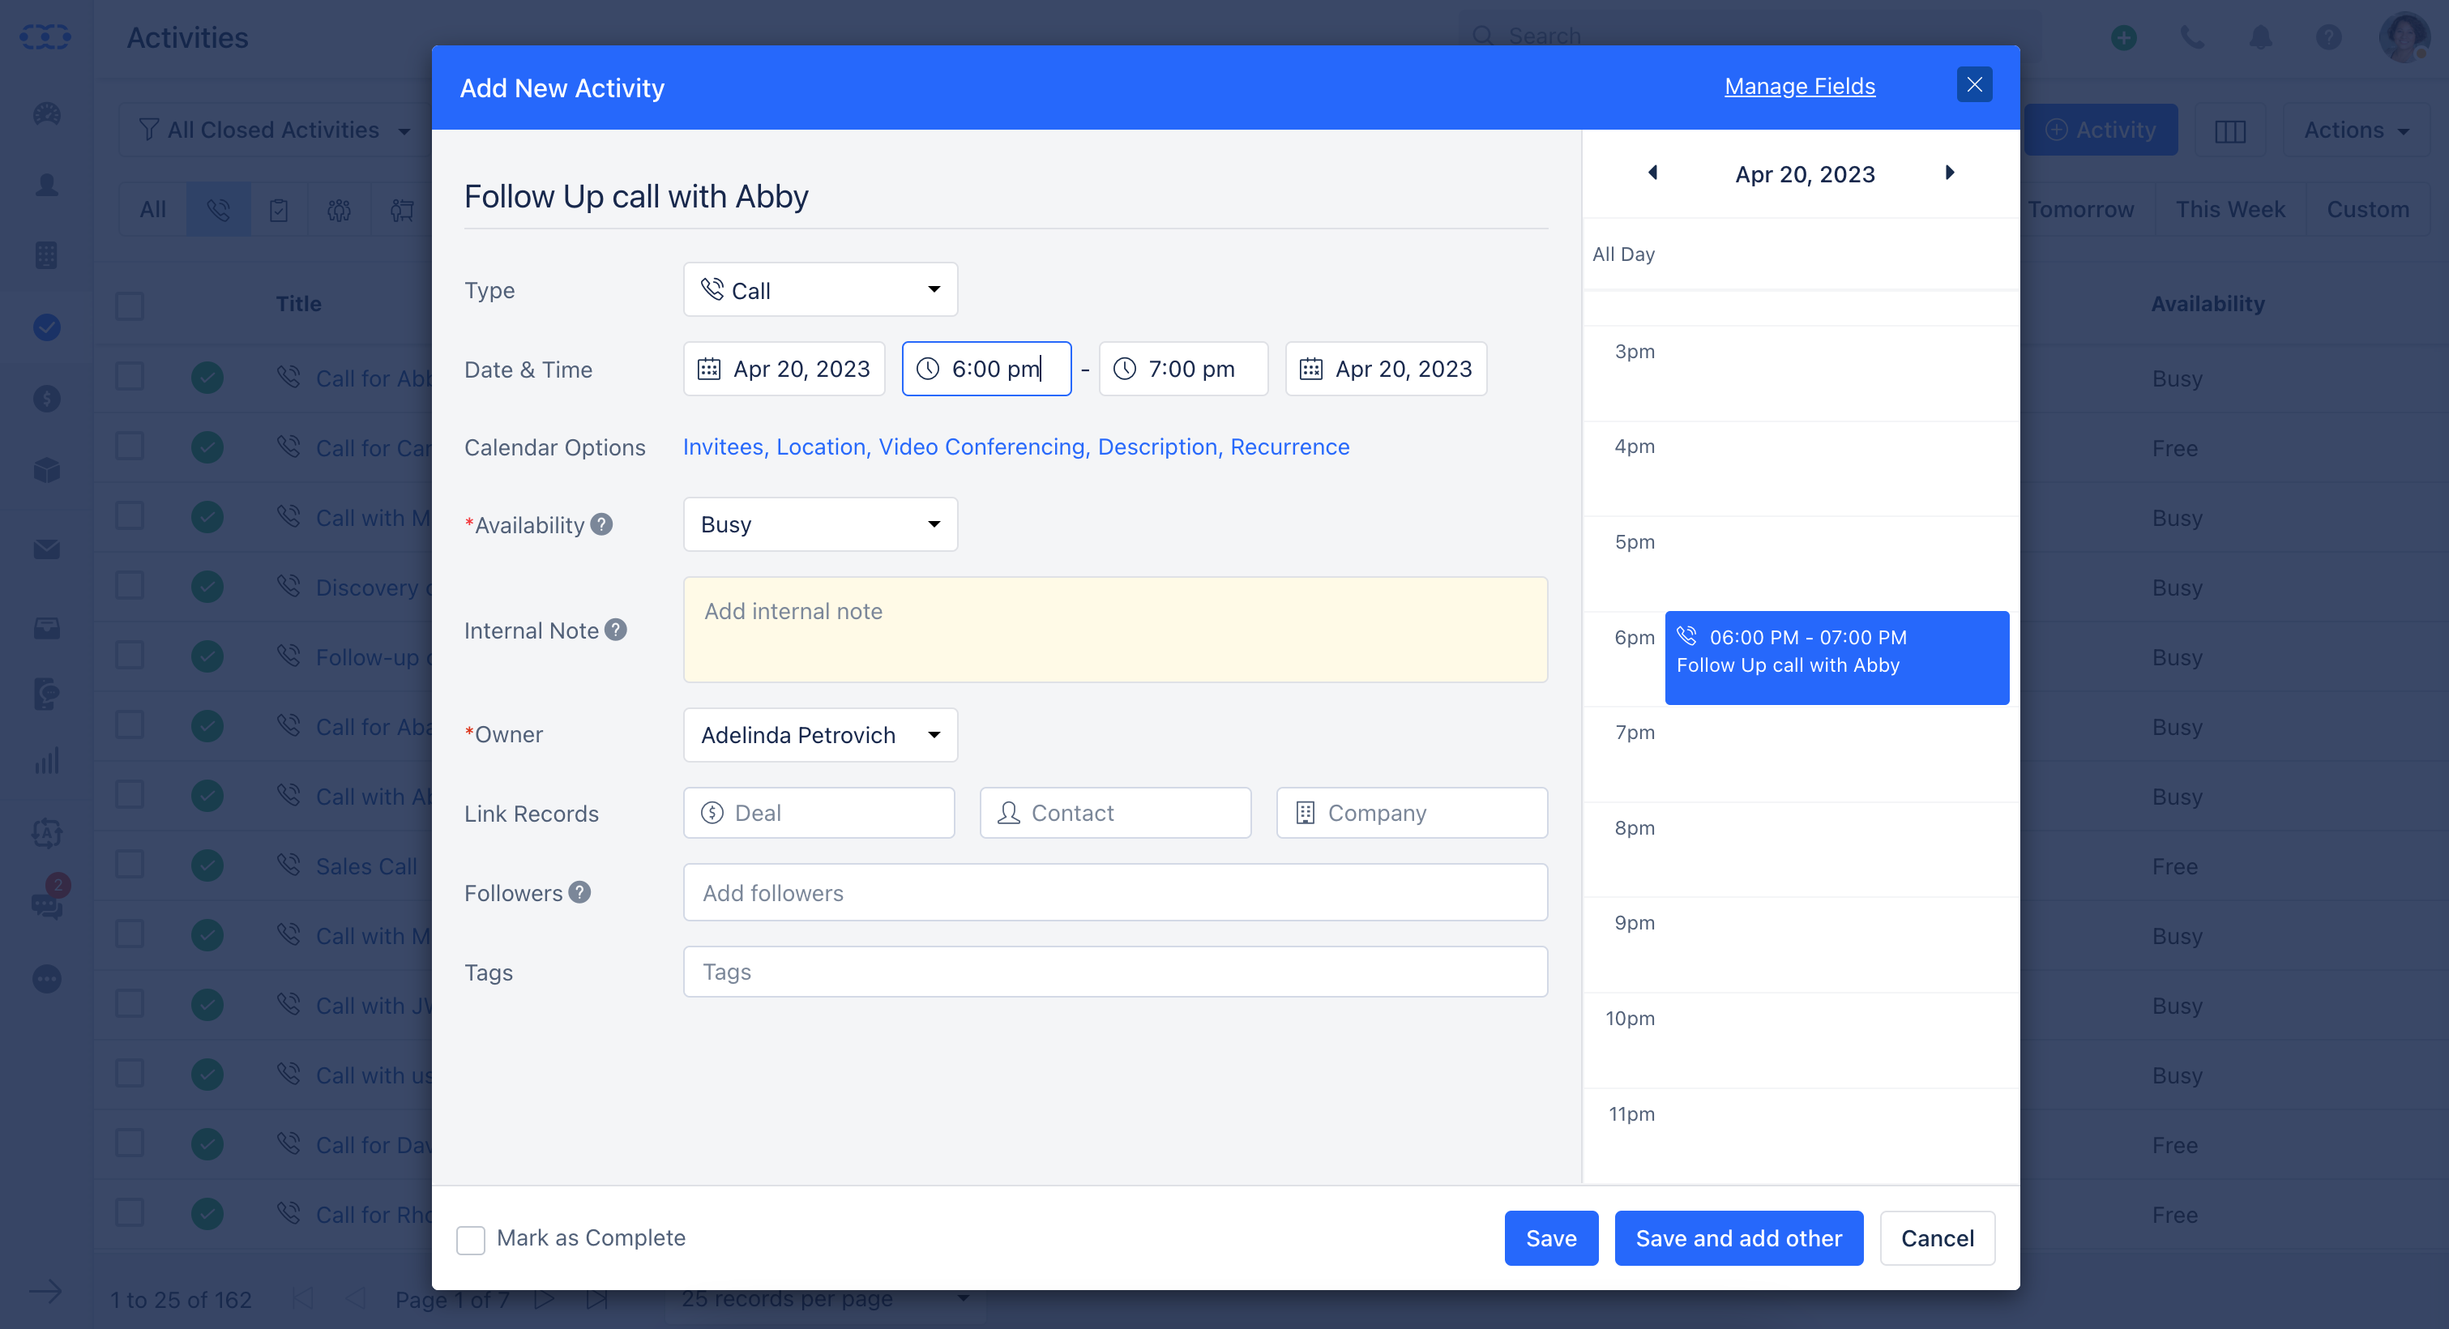
Task: Go to next day in calendar panel
Action: (x=1949, y=173)
